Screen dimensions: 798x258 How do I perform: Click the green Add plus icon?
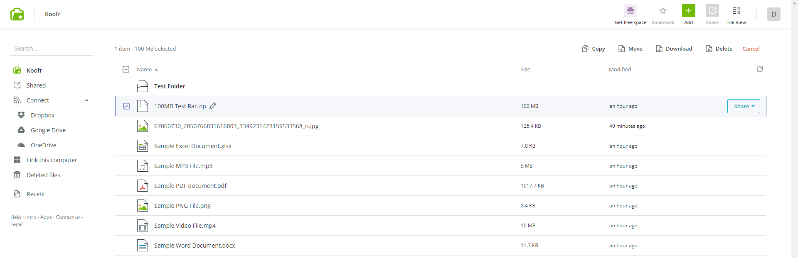coord(688,11)
